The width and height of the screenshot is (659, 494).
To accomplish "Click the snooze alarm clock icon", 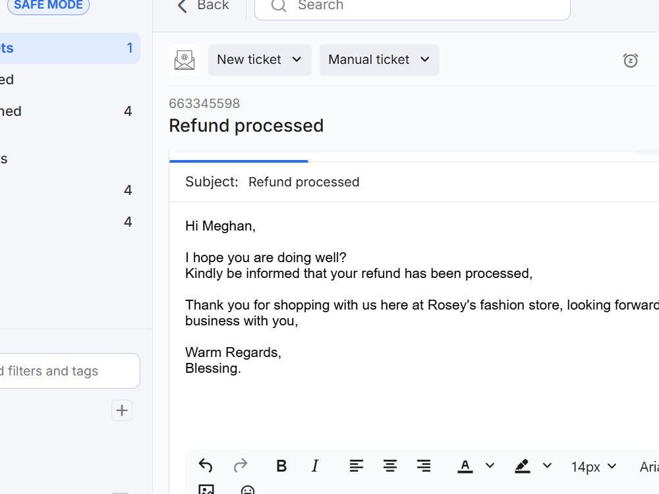I will tap(631, 61).
